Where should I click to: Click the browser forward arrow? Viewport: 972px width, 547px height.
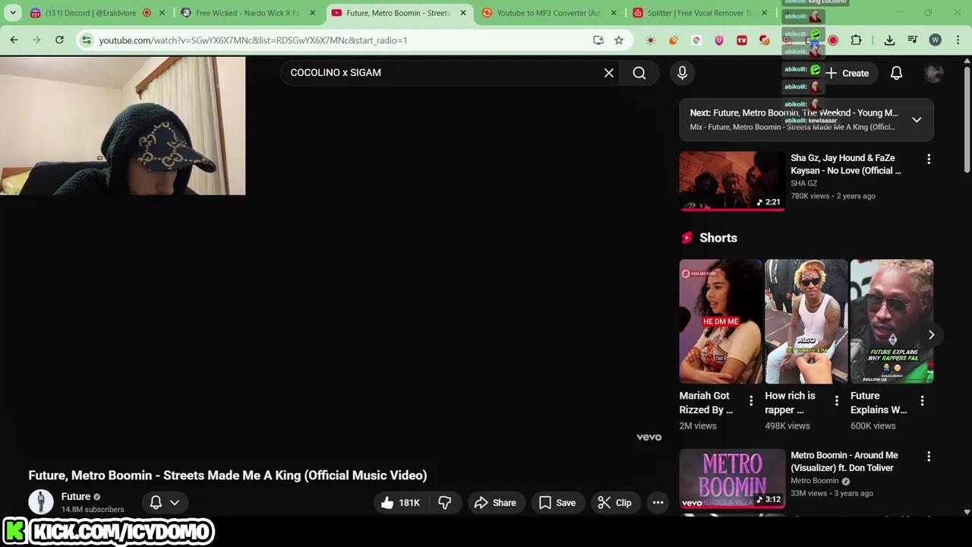tap(36, 40)
